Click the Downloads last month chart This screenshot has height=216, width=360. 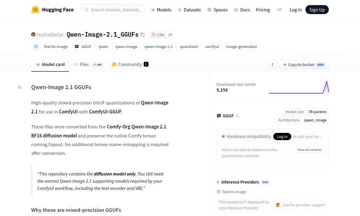tap(299, 87)
